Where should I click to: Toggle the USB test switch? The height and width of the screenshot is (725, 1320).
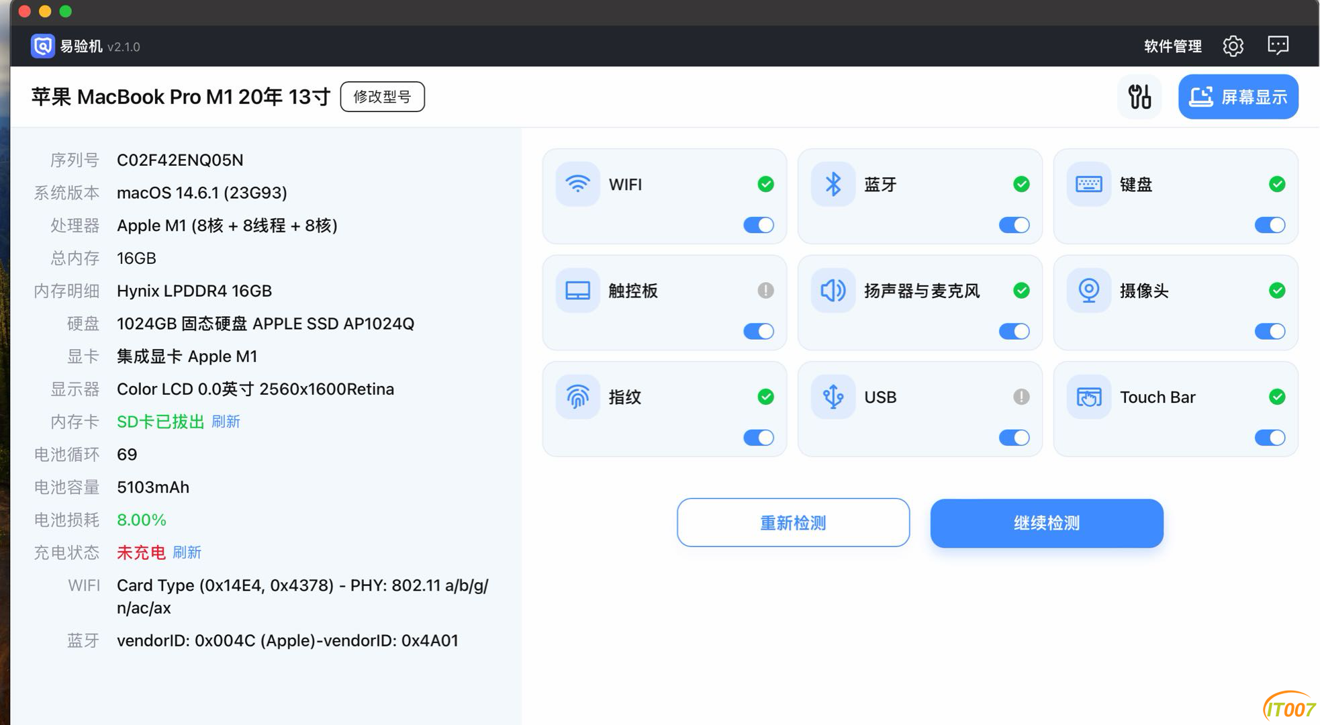1015,438
